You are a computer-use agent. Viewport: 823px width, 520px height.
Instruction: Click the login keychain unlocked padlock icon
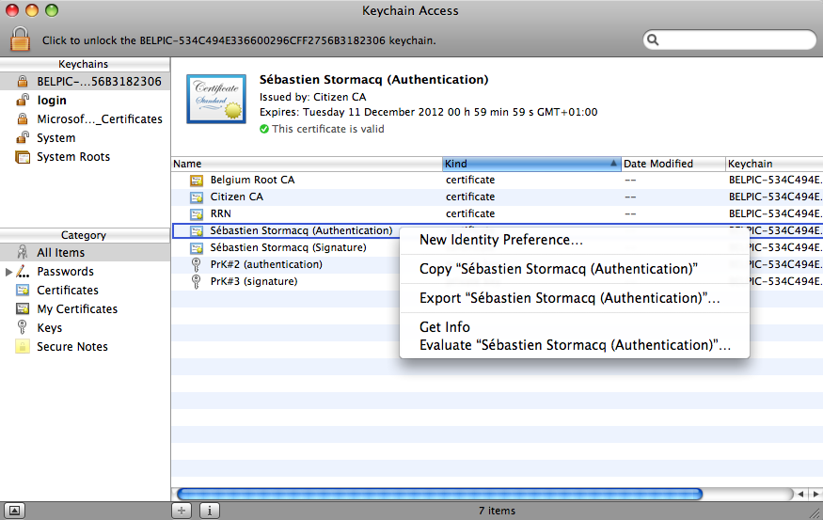pyautogui.click(x=22, y=100)
